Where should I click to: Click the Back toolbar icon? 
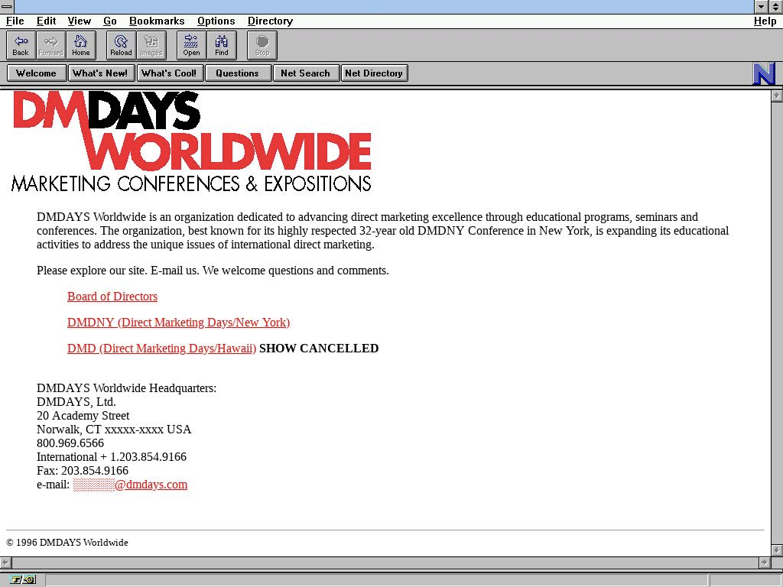click(21, 45)
